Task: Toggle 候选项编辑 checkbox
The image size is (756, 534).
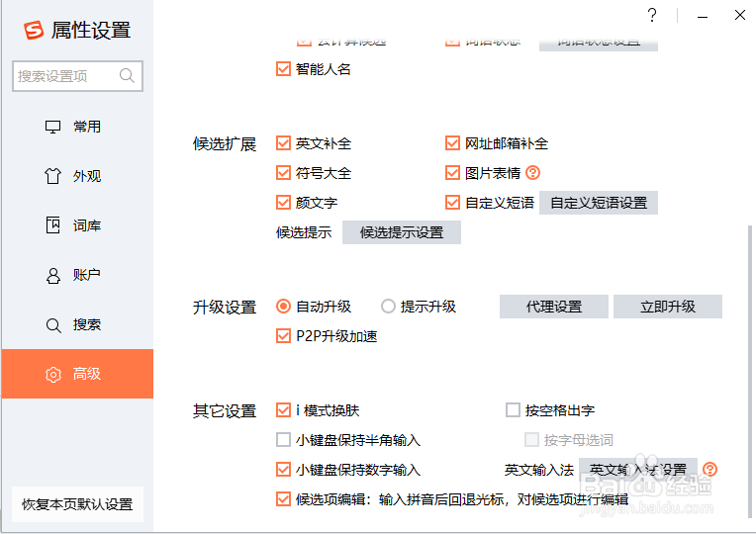Action: click(x=283, y=498)
